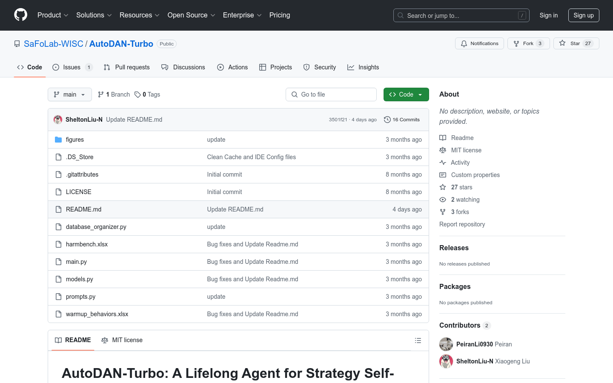Click the note icon next to Custom properties

(443, 175)
